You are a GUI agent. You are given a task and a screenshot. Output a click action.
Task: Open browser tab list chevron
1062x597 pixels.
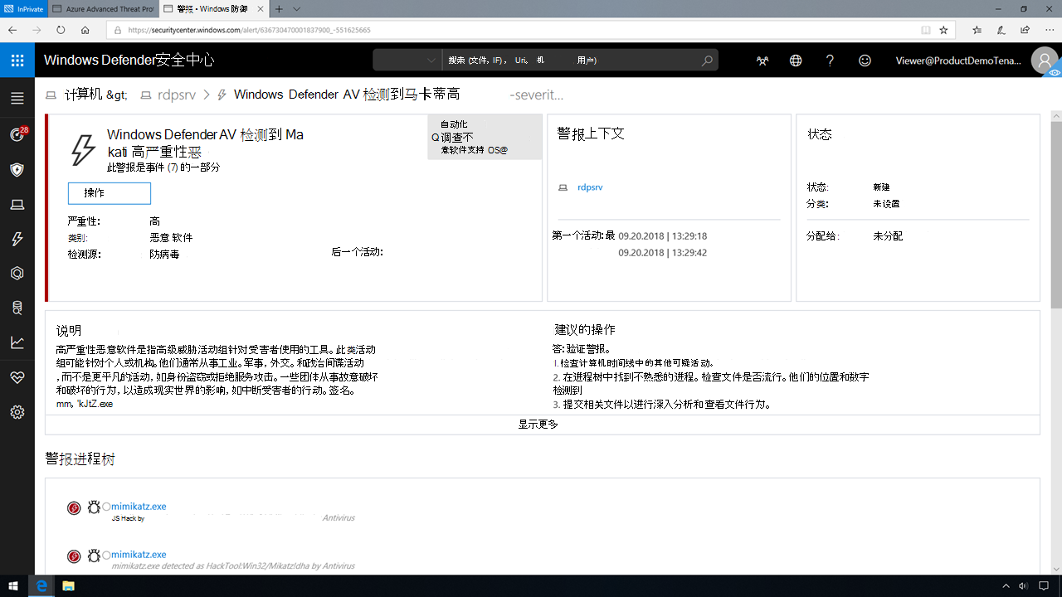point(297,9)
